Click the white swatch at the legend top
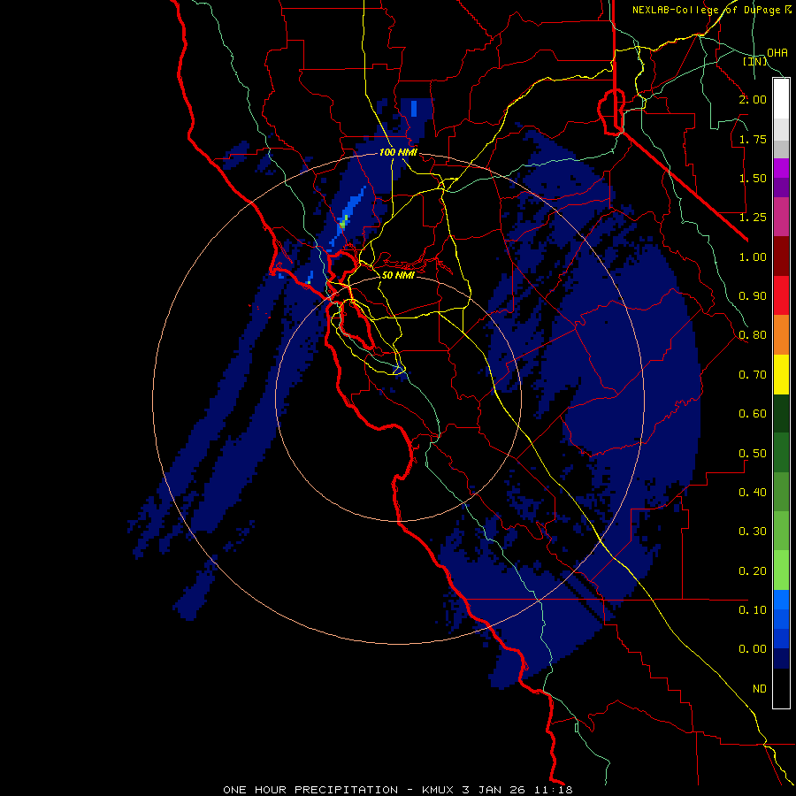Image resolution: width=796 pixels, height=796 pixels. pyautogui.click(x=781, y=99)
